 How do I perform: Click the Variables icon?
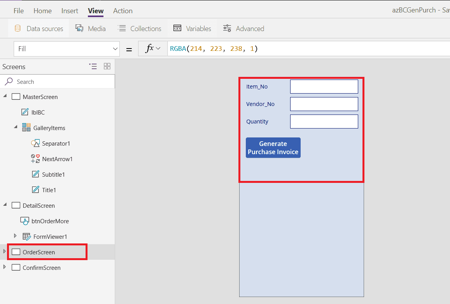[177, 28]
